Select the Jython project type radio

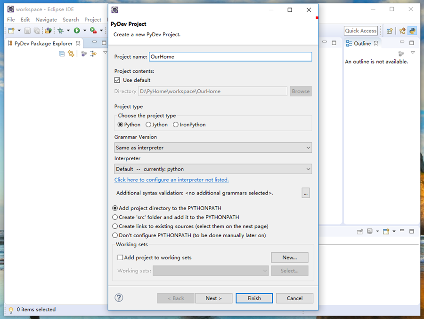pyautogui.click(x=148, y=124)
